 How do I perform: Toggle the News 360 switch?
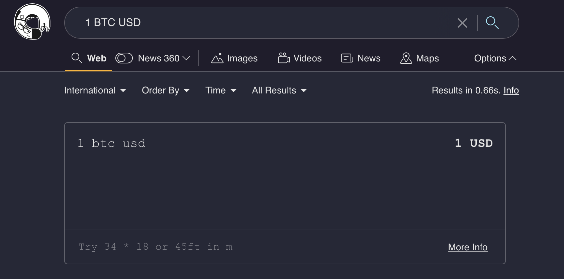click(124, 58)
